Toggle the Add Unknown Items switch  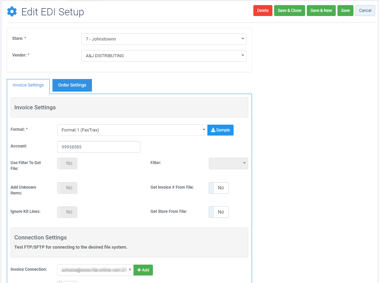[x=67, y=188]
